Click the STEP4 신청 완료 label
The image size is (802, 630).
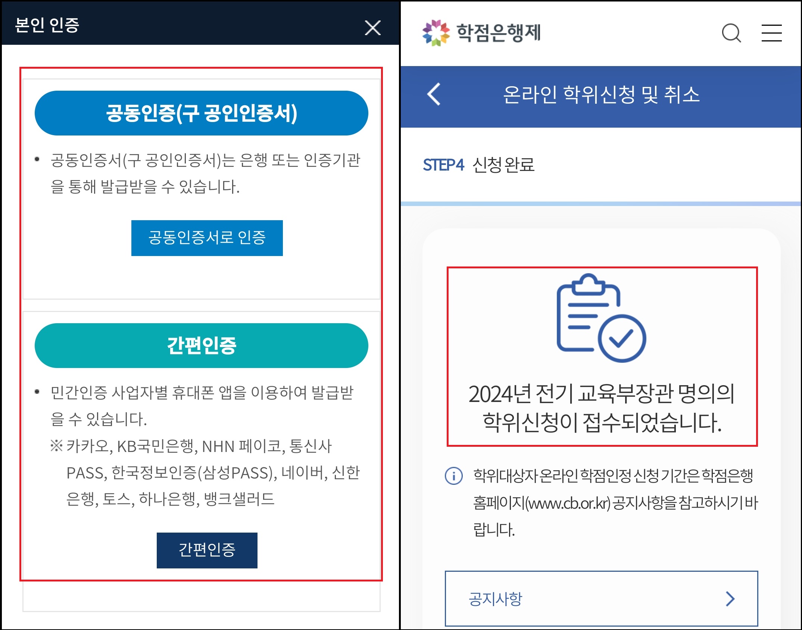[x=478, y=165]
